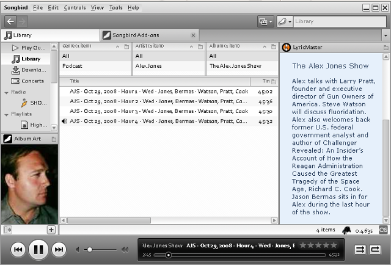
Task: Open Album pane column picker icon
Action: tap(274, 46)
